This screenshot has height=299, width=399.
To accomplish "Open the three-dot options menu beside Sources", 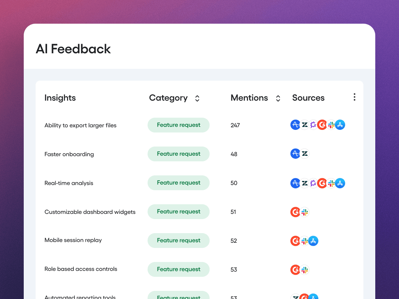I will [x=354, y=97].
